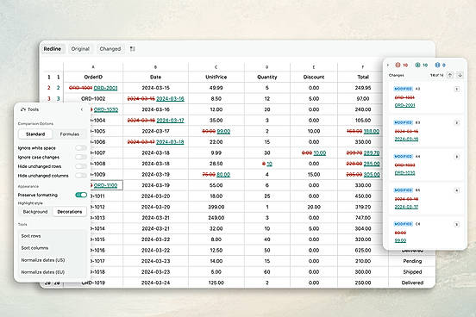Click the Tools panel header icon
The image size is (476, 317).
point(22,109)
